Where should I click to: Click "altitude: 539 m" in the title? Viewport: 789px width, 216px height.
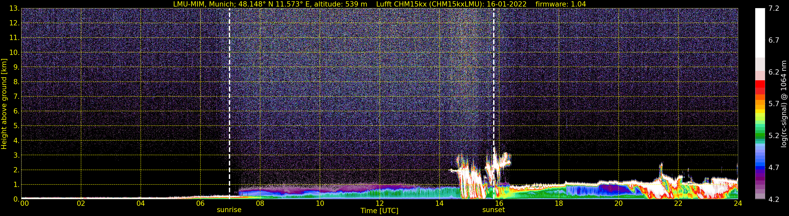(x=341, y=4)
